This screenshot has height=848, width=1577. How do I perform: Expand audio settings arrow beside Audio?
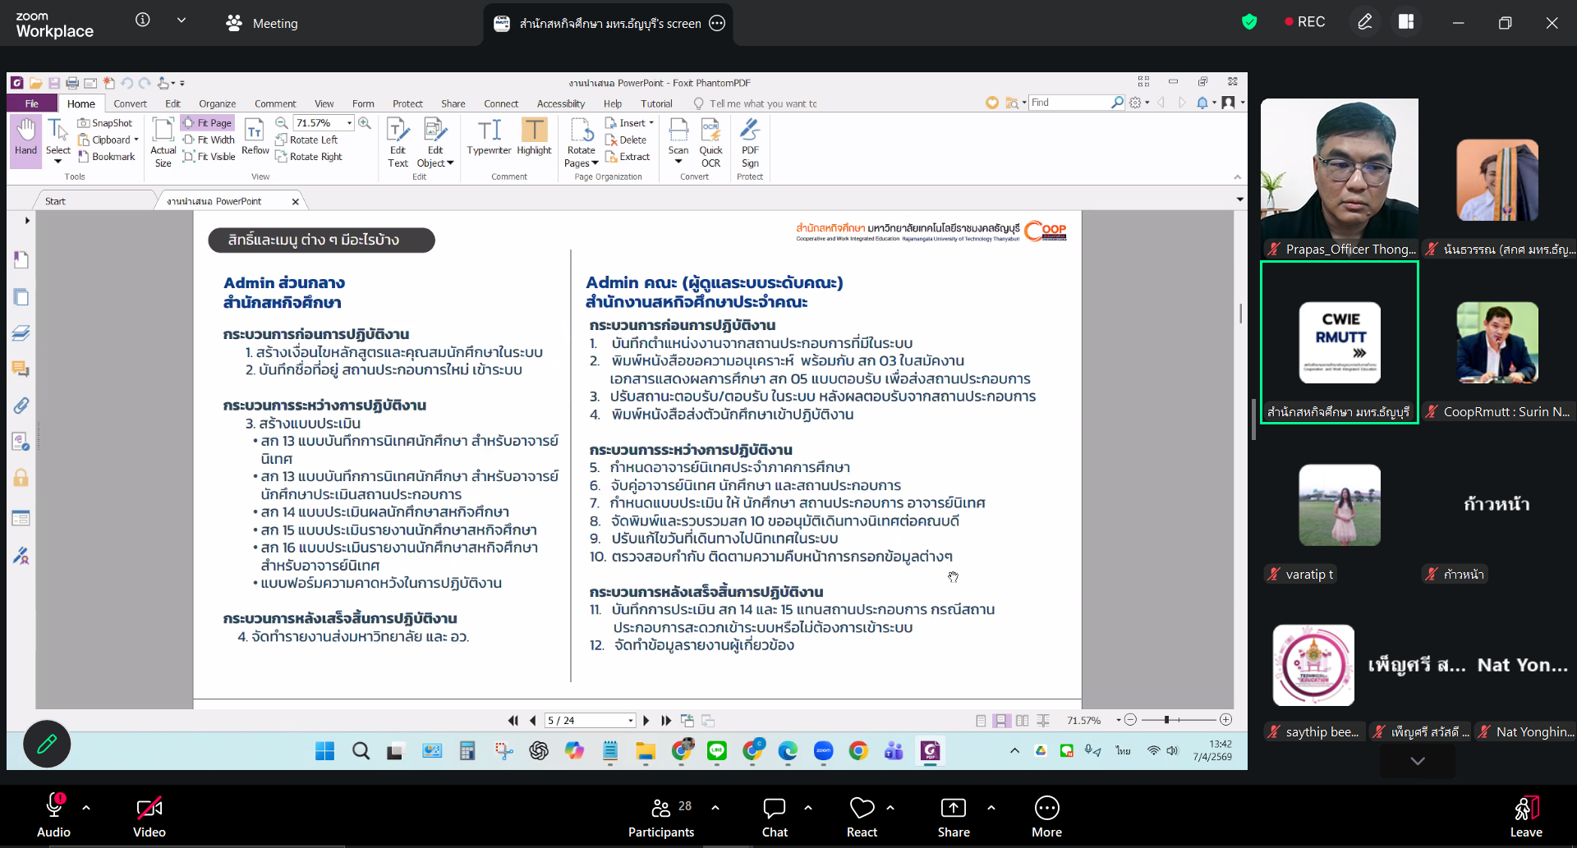point(86,808)
